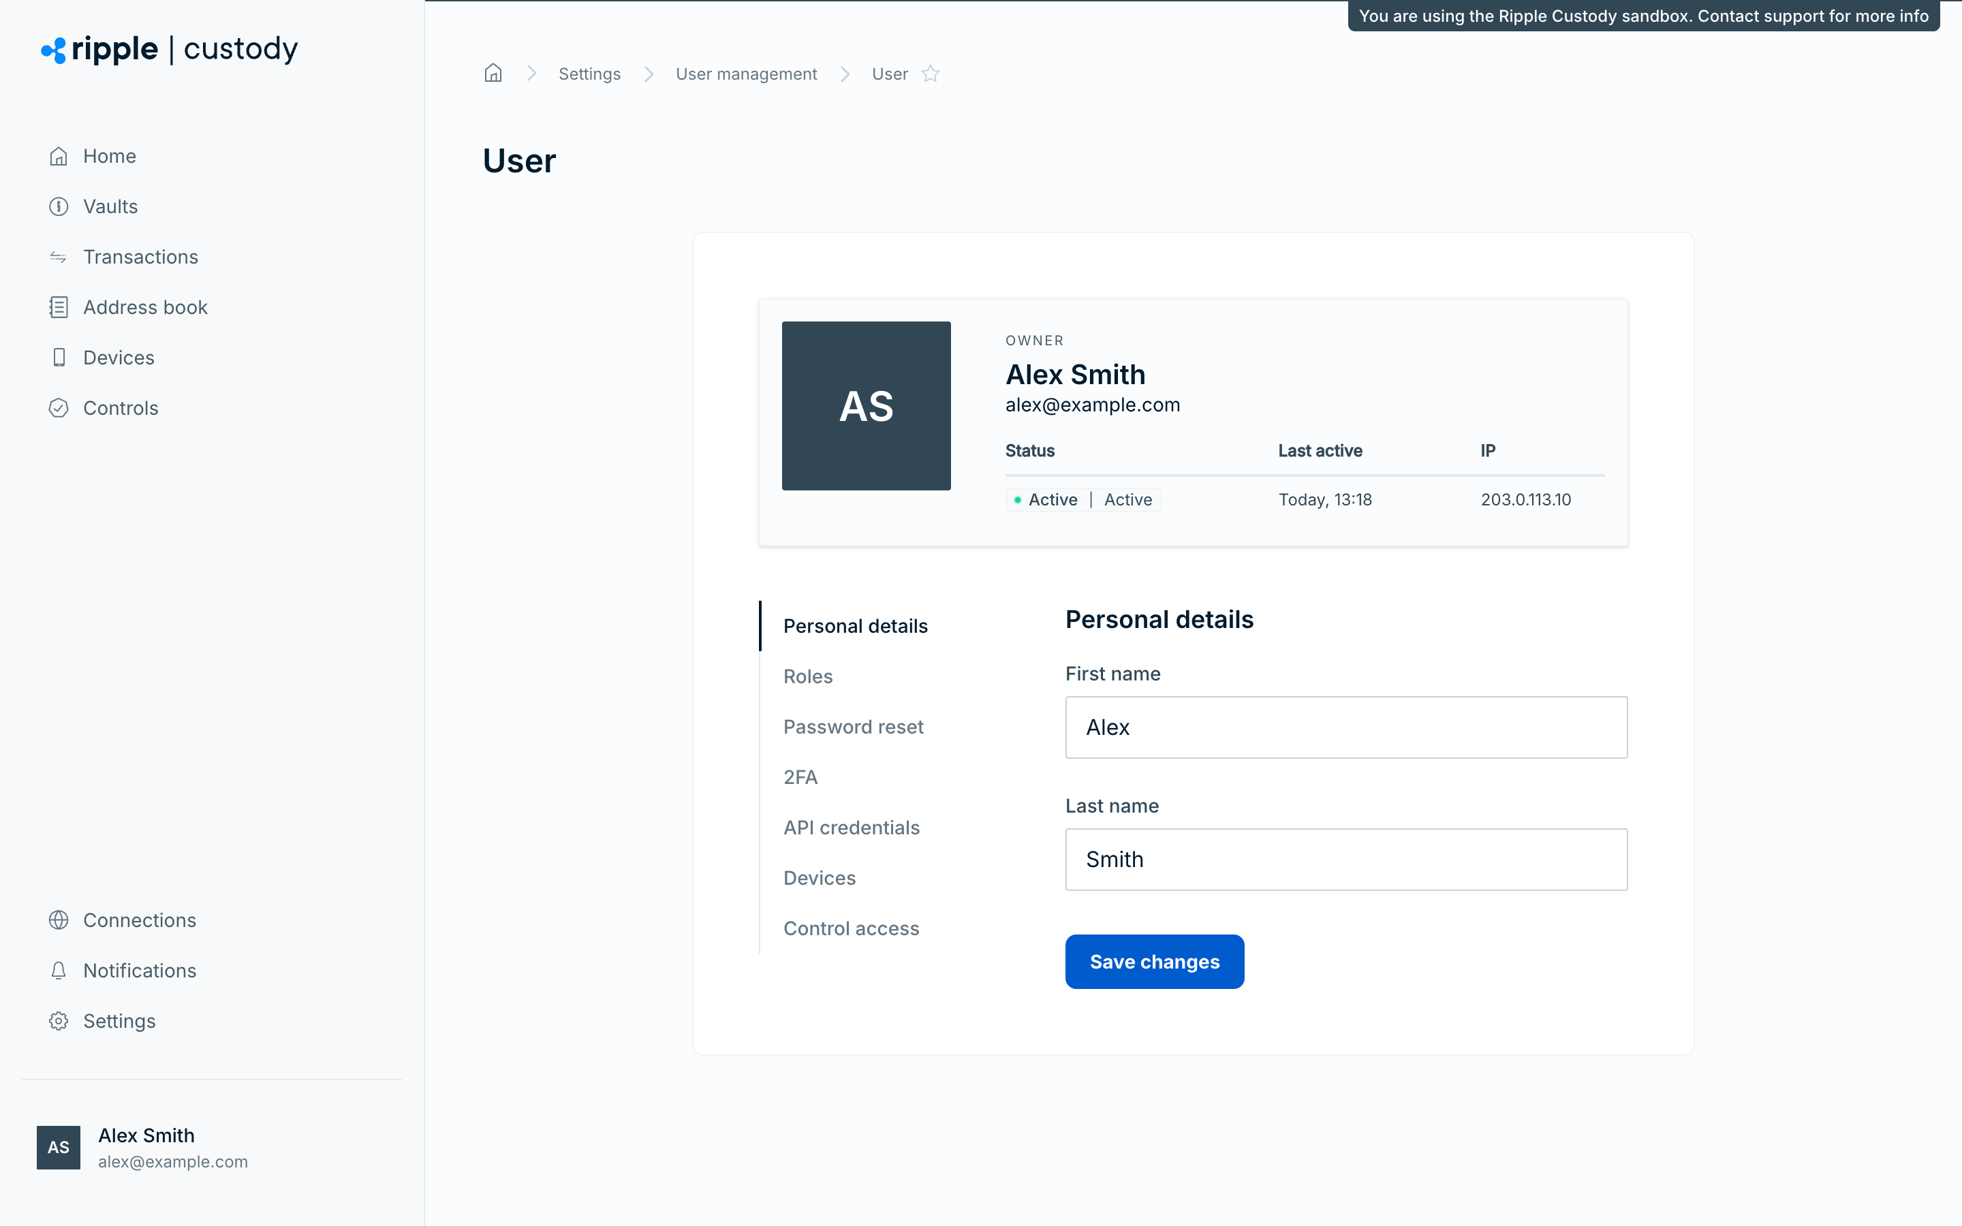Click the Last active time Today, 13:18
Screen dimensions: 1962x1226
pos(1325,499)
